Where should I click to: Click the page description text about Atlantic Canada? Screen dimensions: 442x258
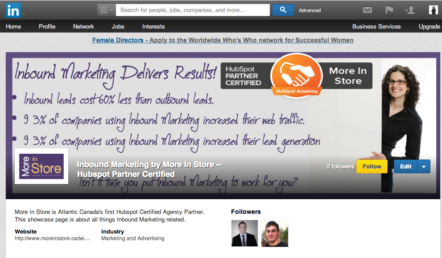(109, 216)
